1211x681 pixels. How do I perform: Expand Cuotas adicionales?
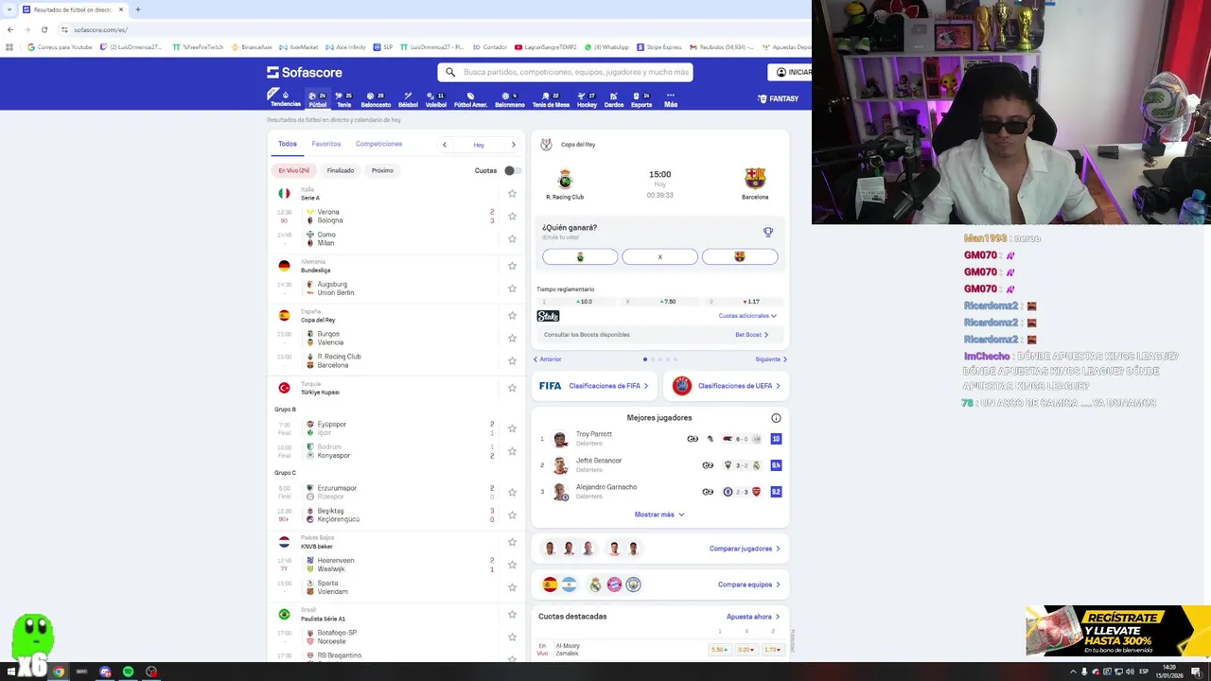747,316
